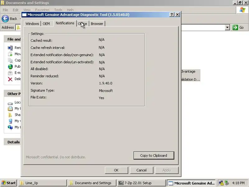Close the Genuine Advantage Diagnostic Tool dialog
The width and height of the screenshot is (249, 187).
coord(177,15)
